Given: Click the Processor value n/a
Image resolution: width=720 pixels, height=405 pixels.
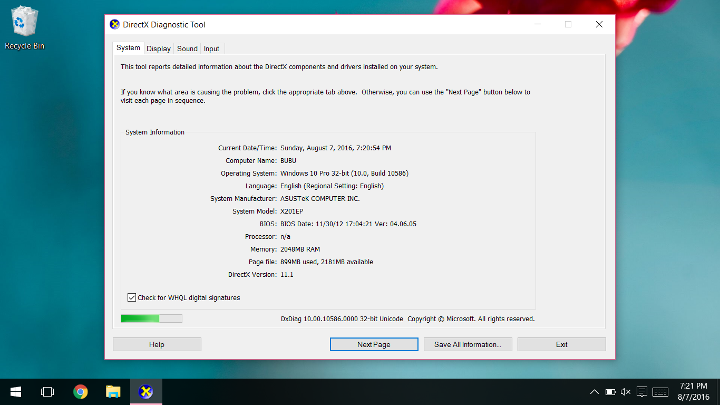Looking at the screenshot, I should (285, 237).
